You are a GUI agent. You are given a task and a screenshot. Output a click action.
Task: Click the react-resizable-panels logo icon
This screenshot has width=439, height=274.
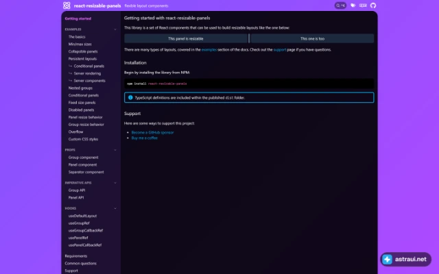(x=67, y=5)
